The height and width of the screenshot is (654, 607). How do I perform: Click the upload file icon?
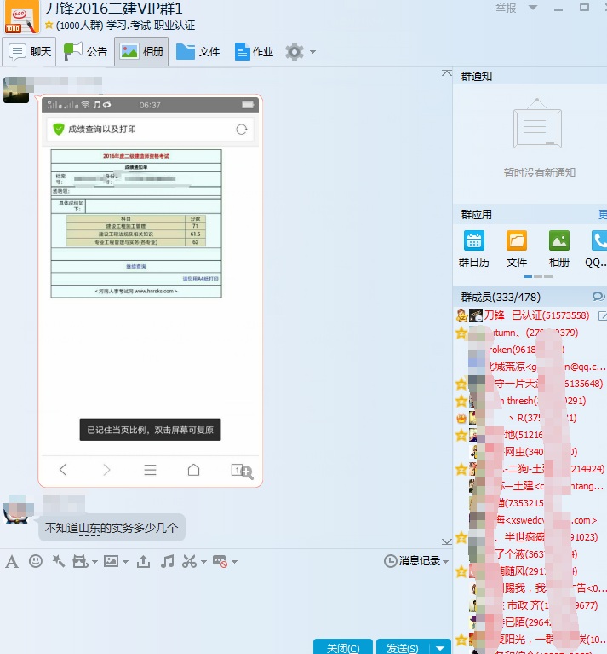143,561
